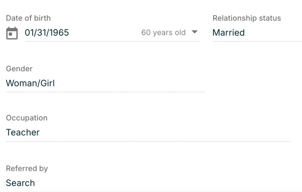Screen dimensions: 302x192
Task: Click the "60 years old" age text
Action: (x=163, y=33)
